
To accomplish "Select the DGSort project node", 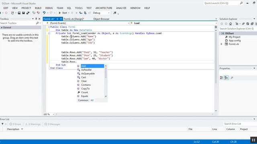I will click(229, 33).
